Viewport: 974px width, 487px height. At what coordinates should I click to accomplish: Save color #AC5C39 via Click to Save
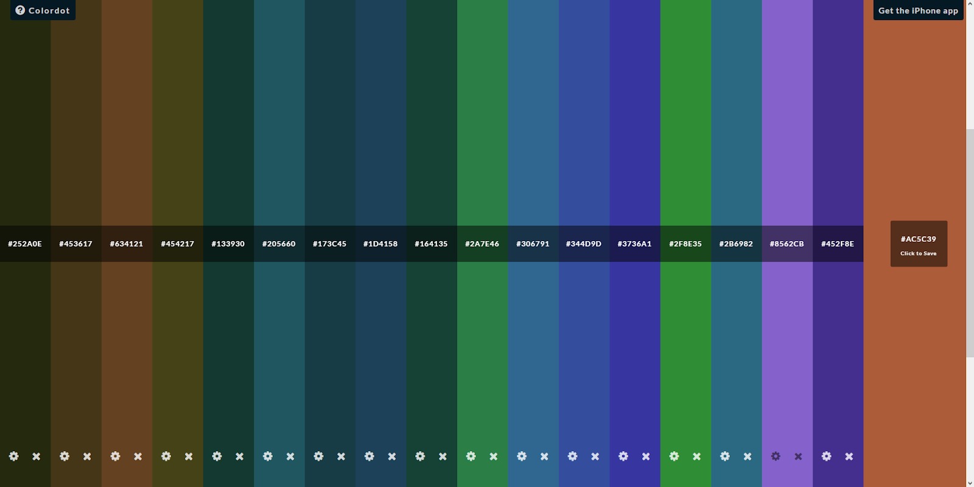click(919, 243)
